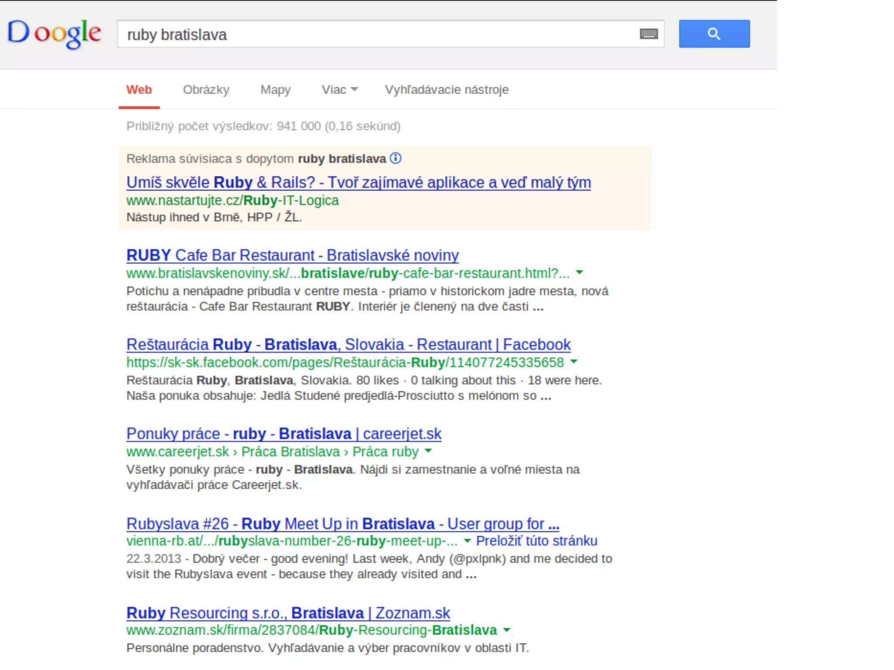Expand the zoznam.sk result URL arrow
The width and height of the screenshot is (894, 670).
[506, 630]
